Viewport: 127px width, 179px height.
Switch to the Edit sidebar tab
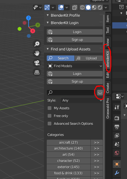[108, 75]
